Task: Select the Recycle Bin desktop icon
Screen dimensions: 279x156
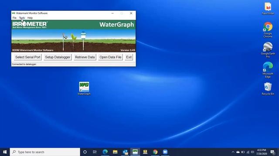Action: tap(268, 89)
